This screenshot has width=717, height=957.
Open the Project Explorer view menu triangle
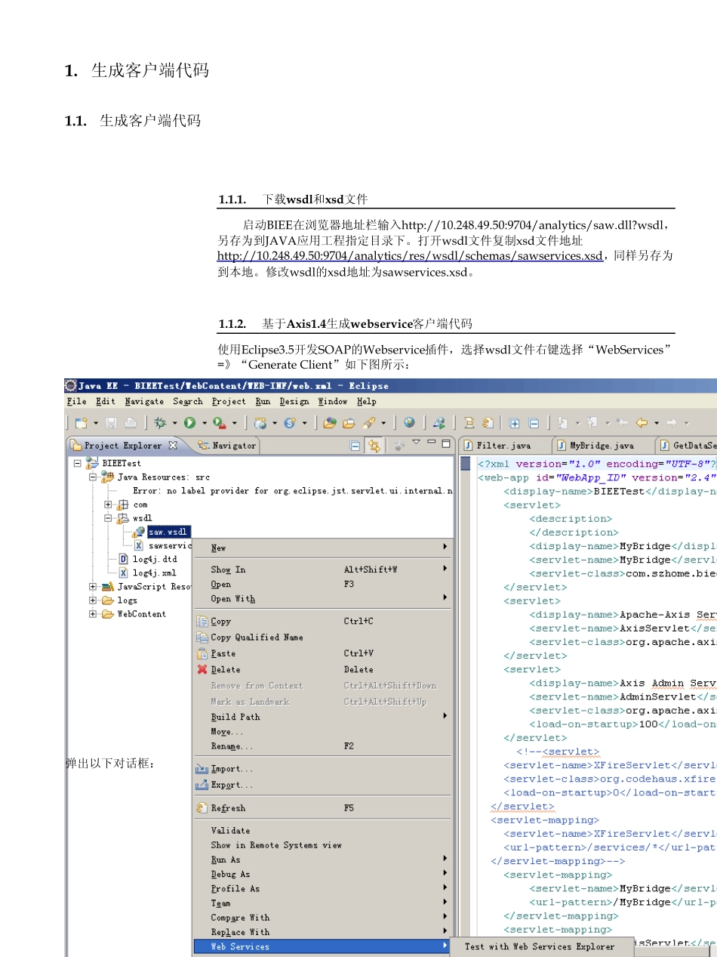[416, 443]
